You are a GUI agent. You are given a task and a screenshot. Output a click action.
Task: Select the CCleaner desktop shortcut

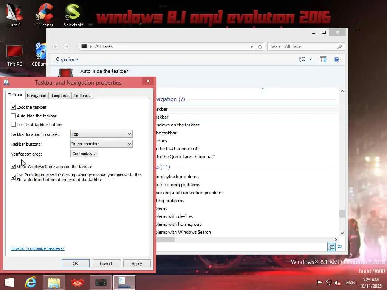click(x=44, y=15)
